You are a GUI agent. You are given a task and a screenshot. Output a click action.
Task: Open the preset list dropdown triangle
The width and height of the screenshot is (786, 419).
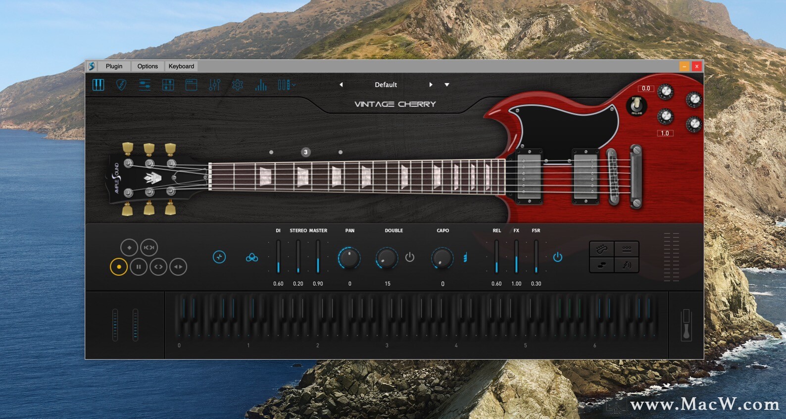click(x=447, y=84)
